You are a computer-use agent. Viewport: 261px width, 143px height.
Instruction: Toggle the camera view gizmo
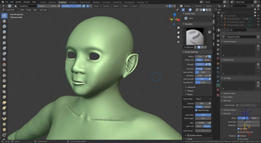coord(178,37)
